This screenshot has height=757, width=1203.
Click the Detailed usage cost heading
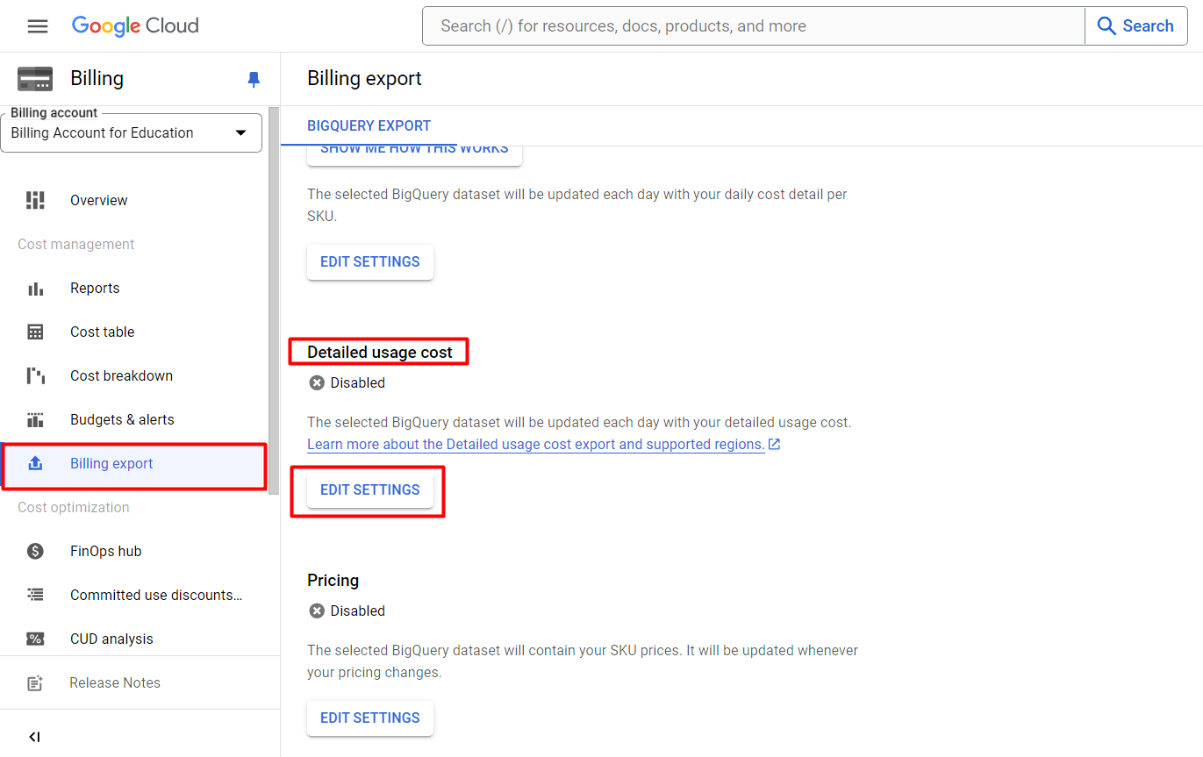tap(380, 352)
